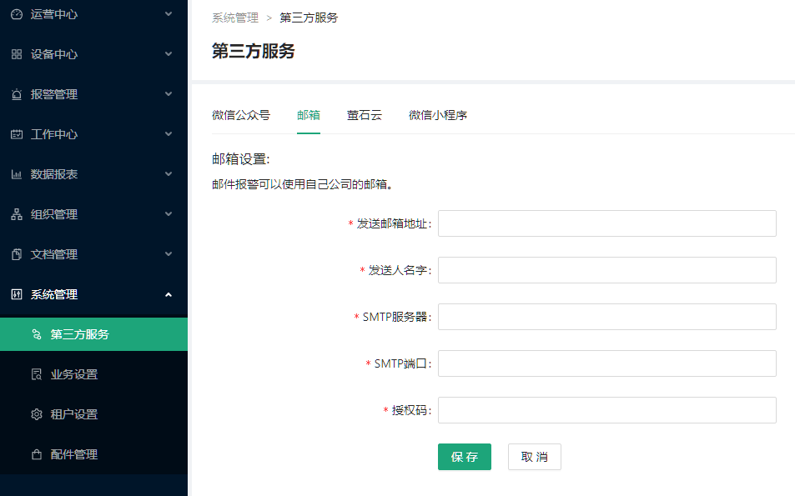Expand the 运营中心 menu chevron
Image resolution: width=795 pixels, height=496 pixels.
[x=169, y=14]
